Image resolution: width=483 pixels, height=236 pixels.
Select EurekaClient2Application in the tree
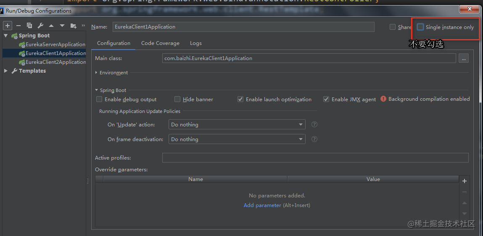[55, 62]
